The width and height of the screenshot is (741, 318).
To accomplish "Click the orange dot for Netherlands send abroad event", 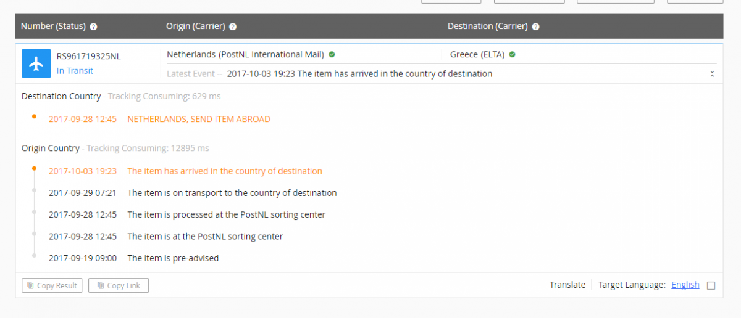I will click(x=35, y=116).
